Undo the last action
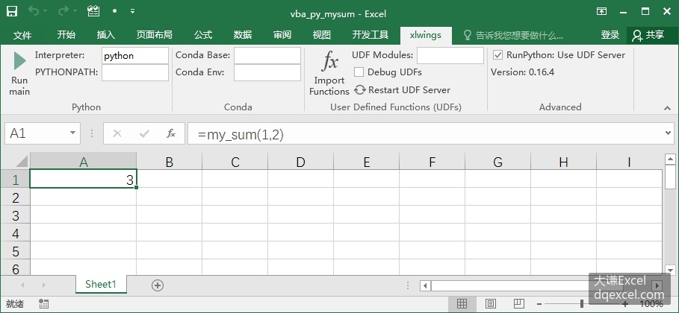The width and height of the screenshot is (679, 313). 34,11
